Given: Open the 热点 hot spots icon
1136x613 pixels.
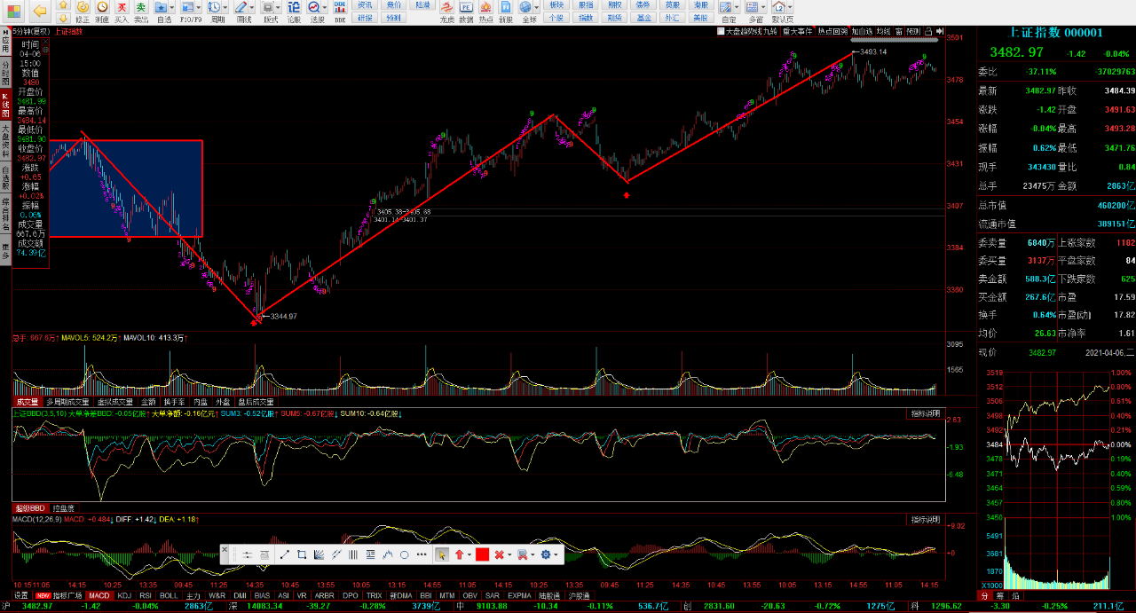Looking at the screenshot, I should pos(485,11).
